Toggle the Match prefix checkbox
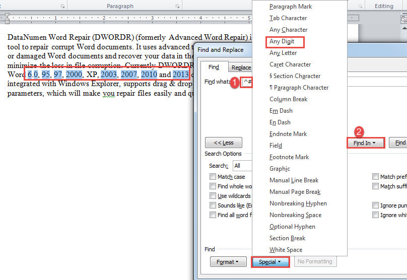The width and height of the screenshot is (407, 280). tap(375, 177)
